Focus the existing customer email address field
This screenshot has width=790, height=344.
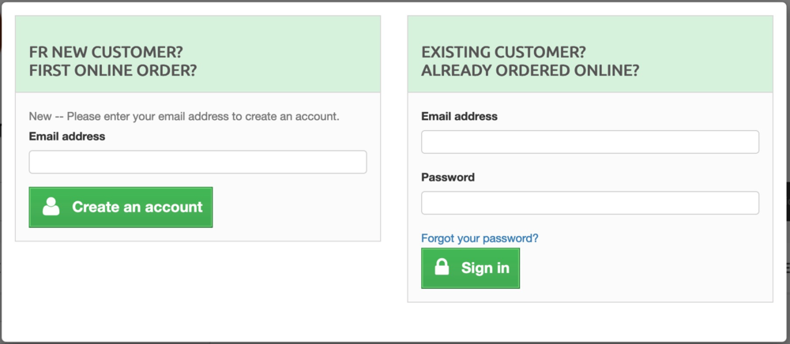589,142
